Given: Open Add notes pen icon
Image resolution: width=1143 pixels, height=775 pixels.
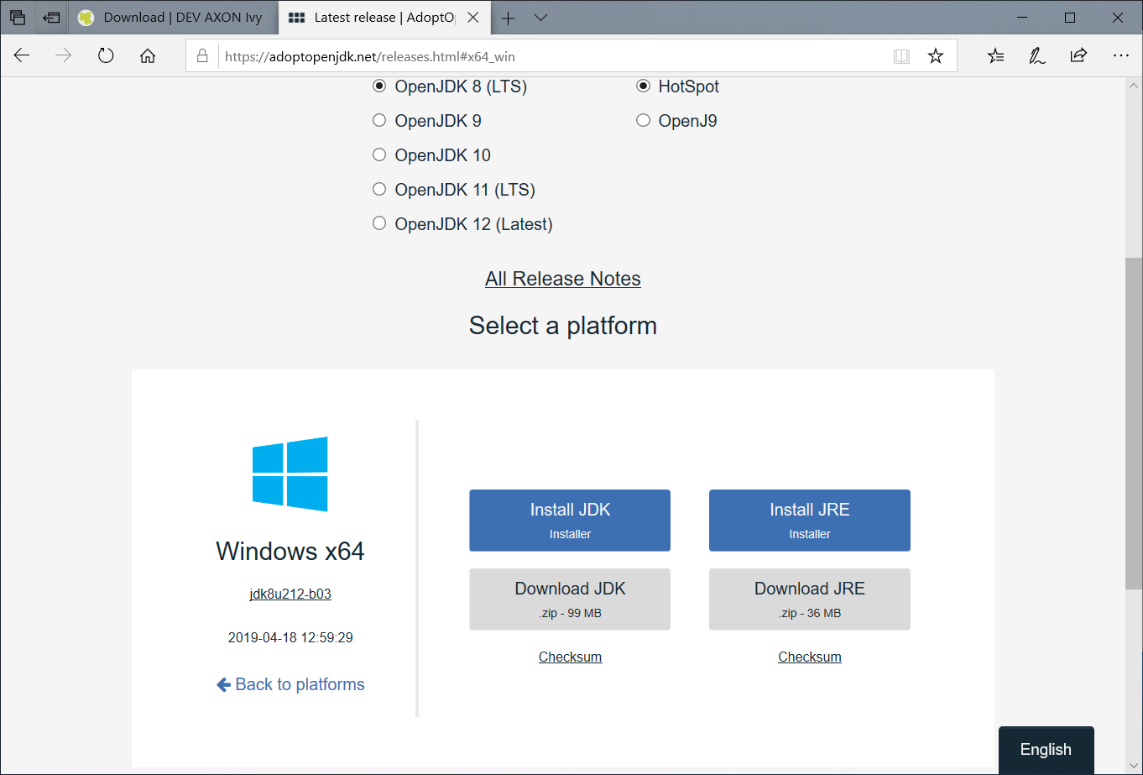Looking at the screenshot, I should (1037, 56).
